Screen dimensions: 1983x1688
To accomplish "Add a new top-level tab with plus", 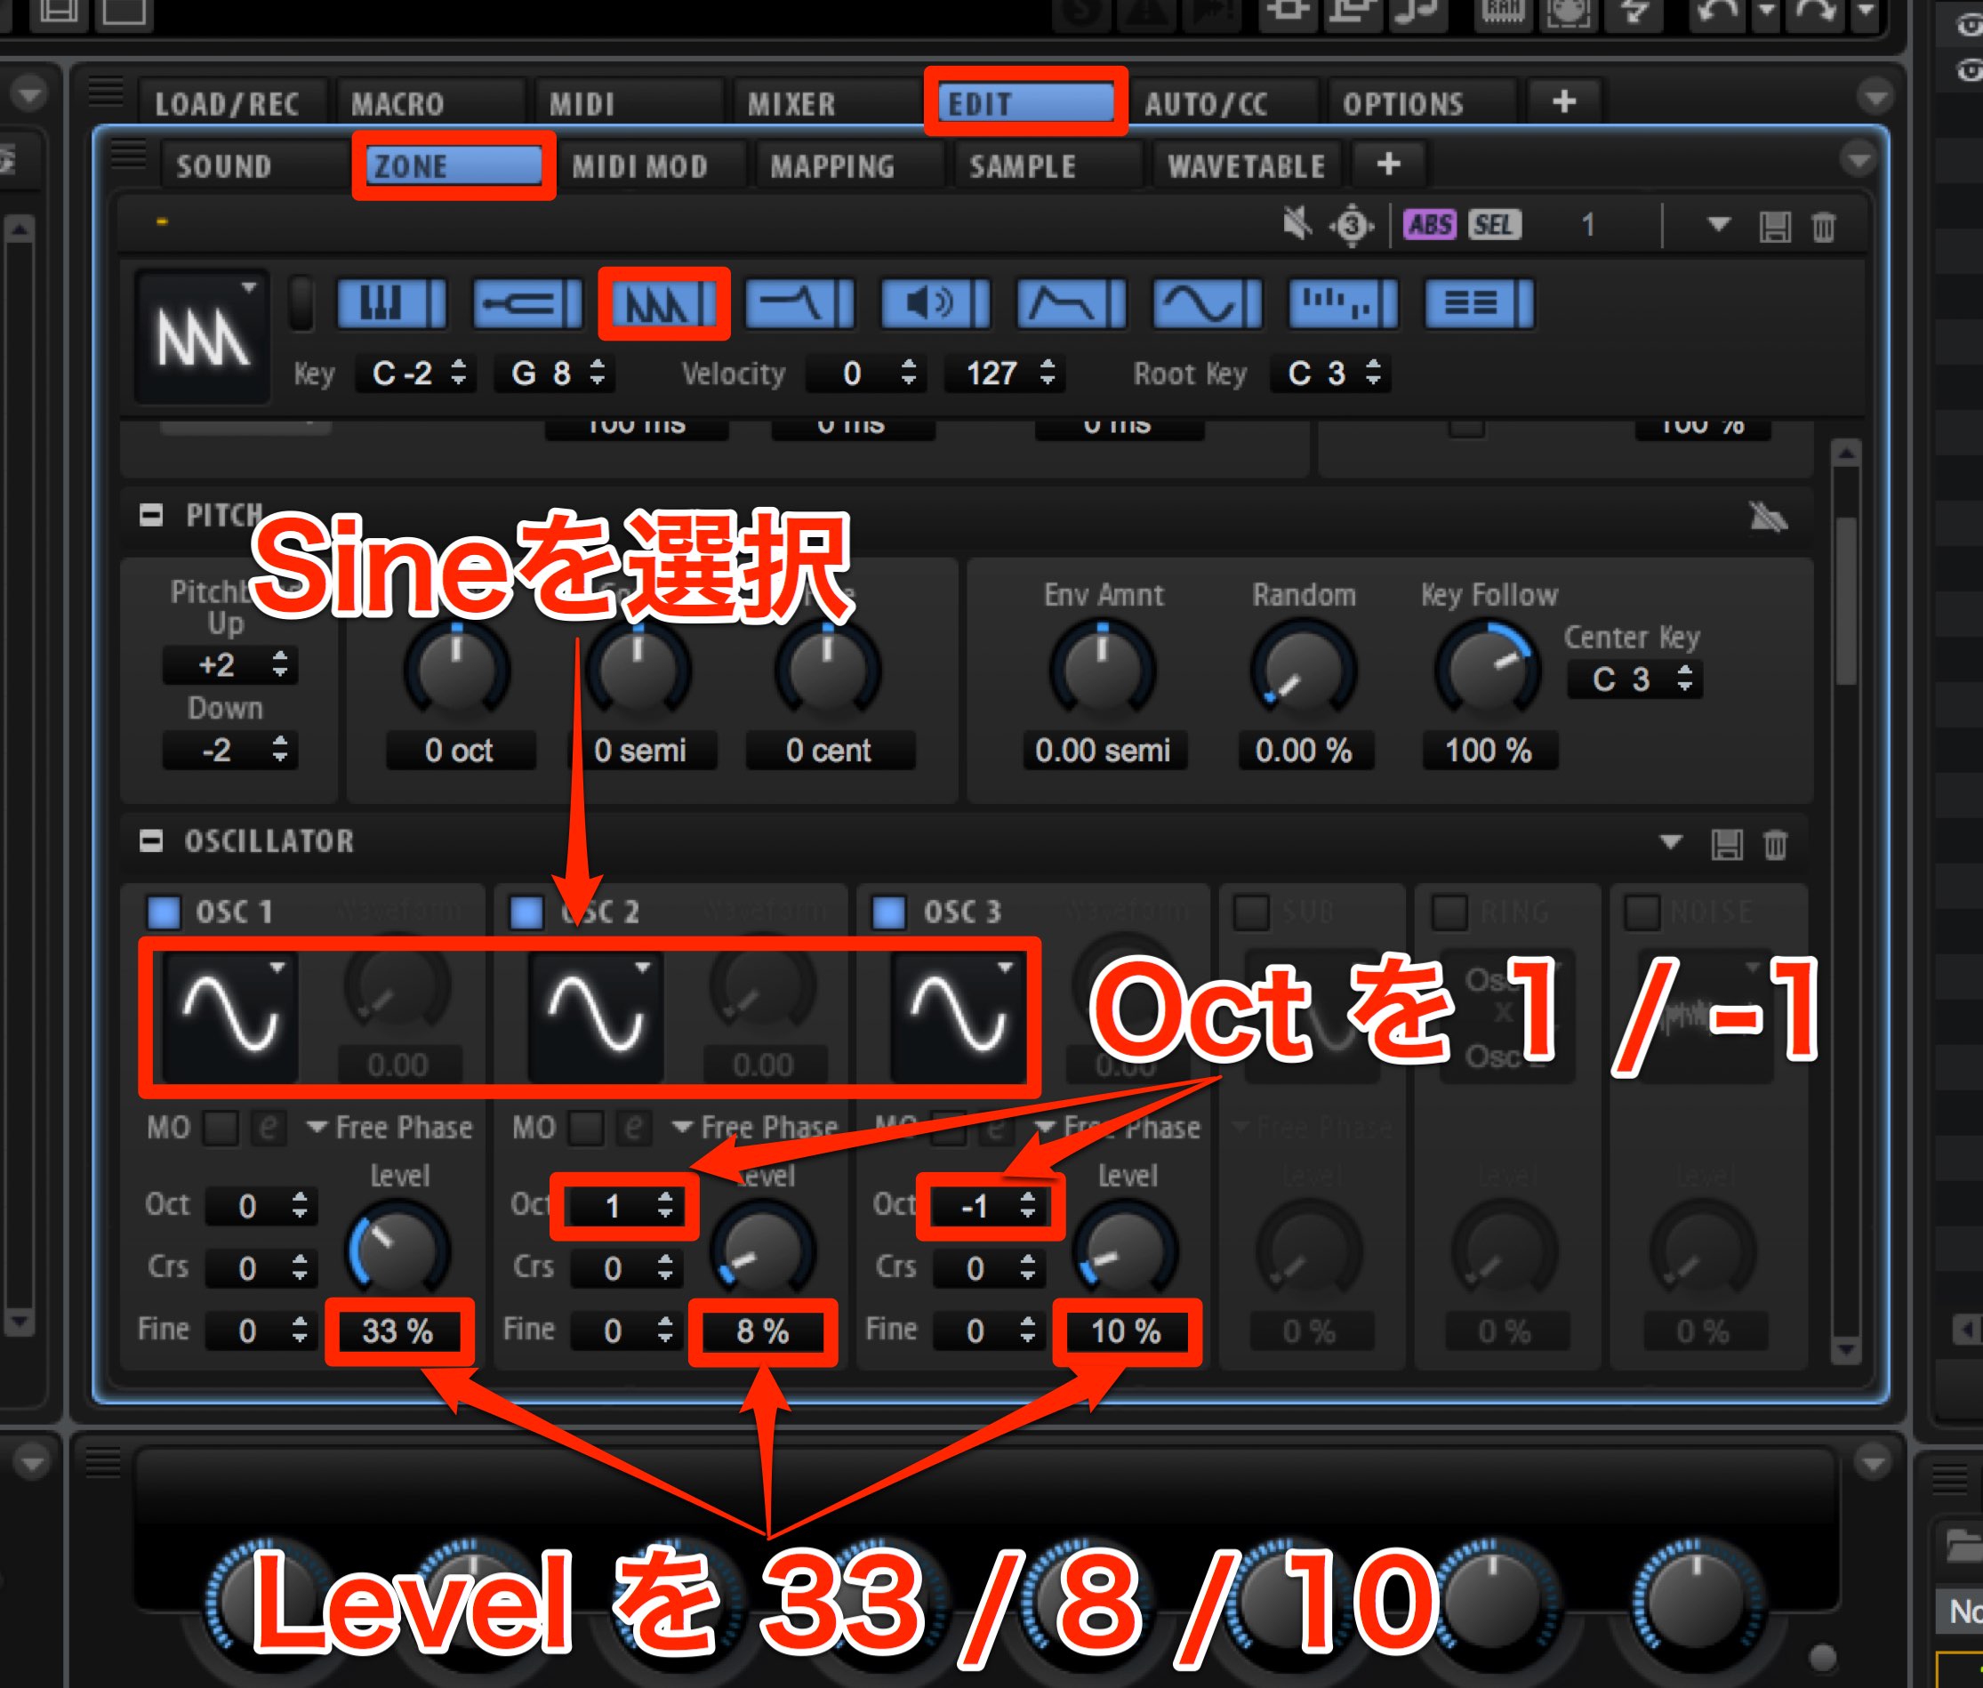I will click(1564, 101).
